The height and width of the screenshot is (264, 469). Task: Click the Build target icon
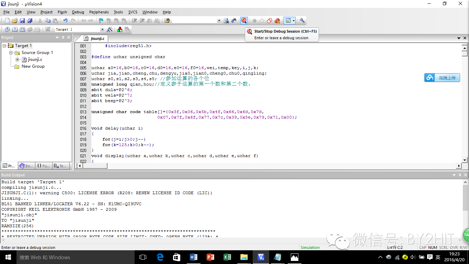click(x=15, y=30)
